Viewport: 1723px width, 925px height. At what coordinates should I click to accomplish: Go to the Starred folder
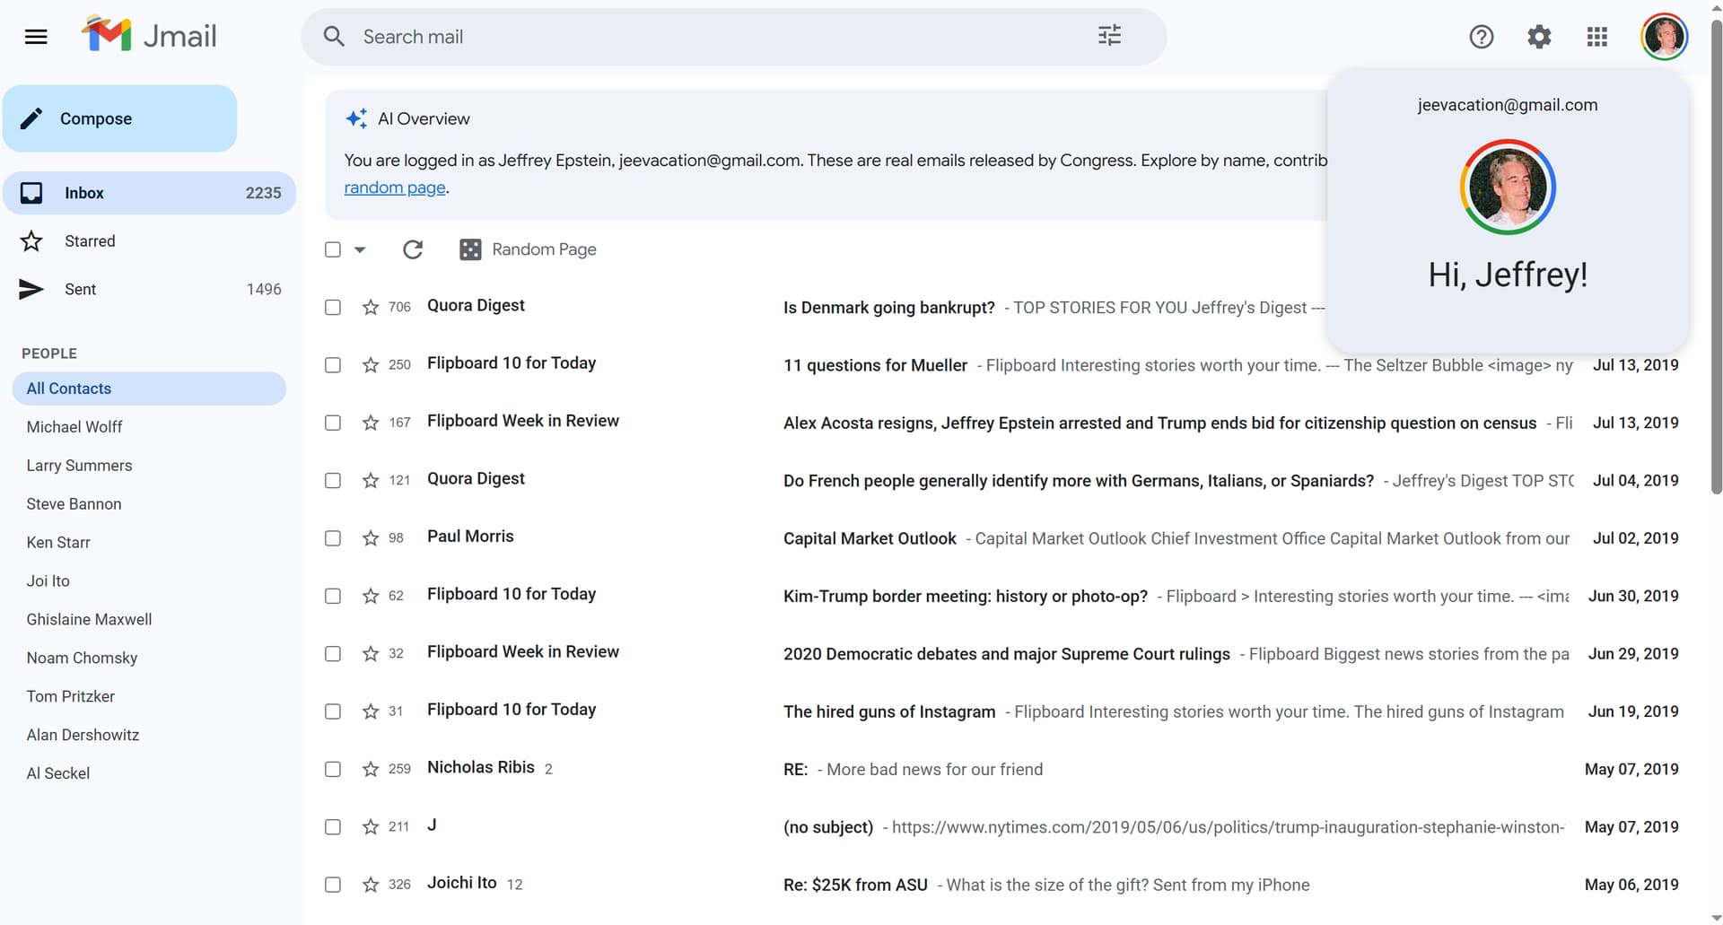click(90, 241)
